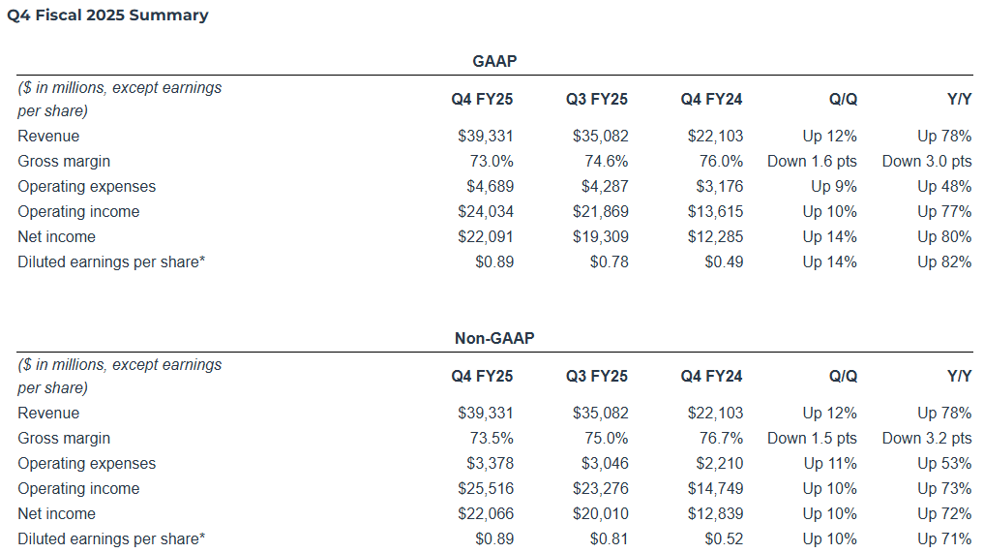Select Non-GAAP net income $22,066
The height and width of the screenshot is (553, 984).
click(486, 513)
